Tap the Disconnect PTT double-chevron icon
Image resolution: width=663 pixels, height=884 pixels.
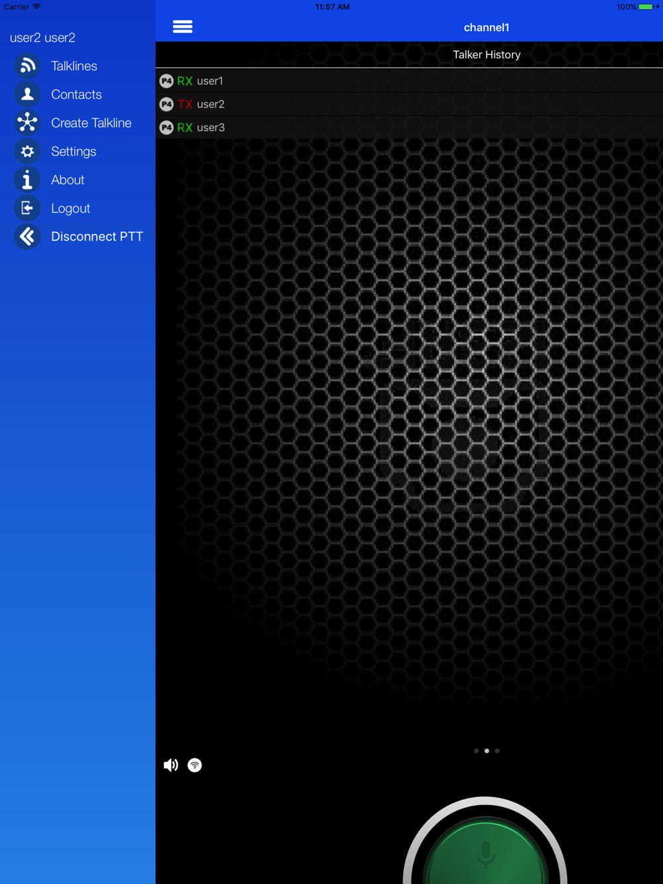pos(27,237)
